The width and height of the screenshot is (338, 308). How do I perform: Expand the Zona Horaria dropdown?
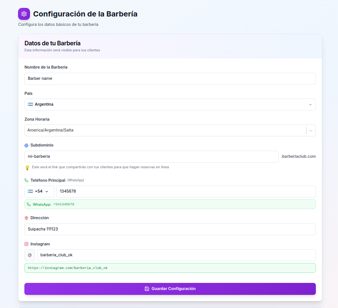(311, 130)
